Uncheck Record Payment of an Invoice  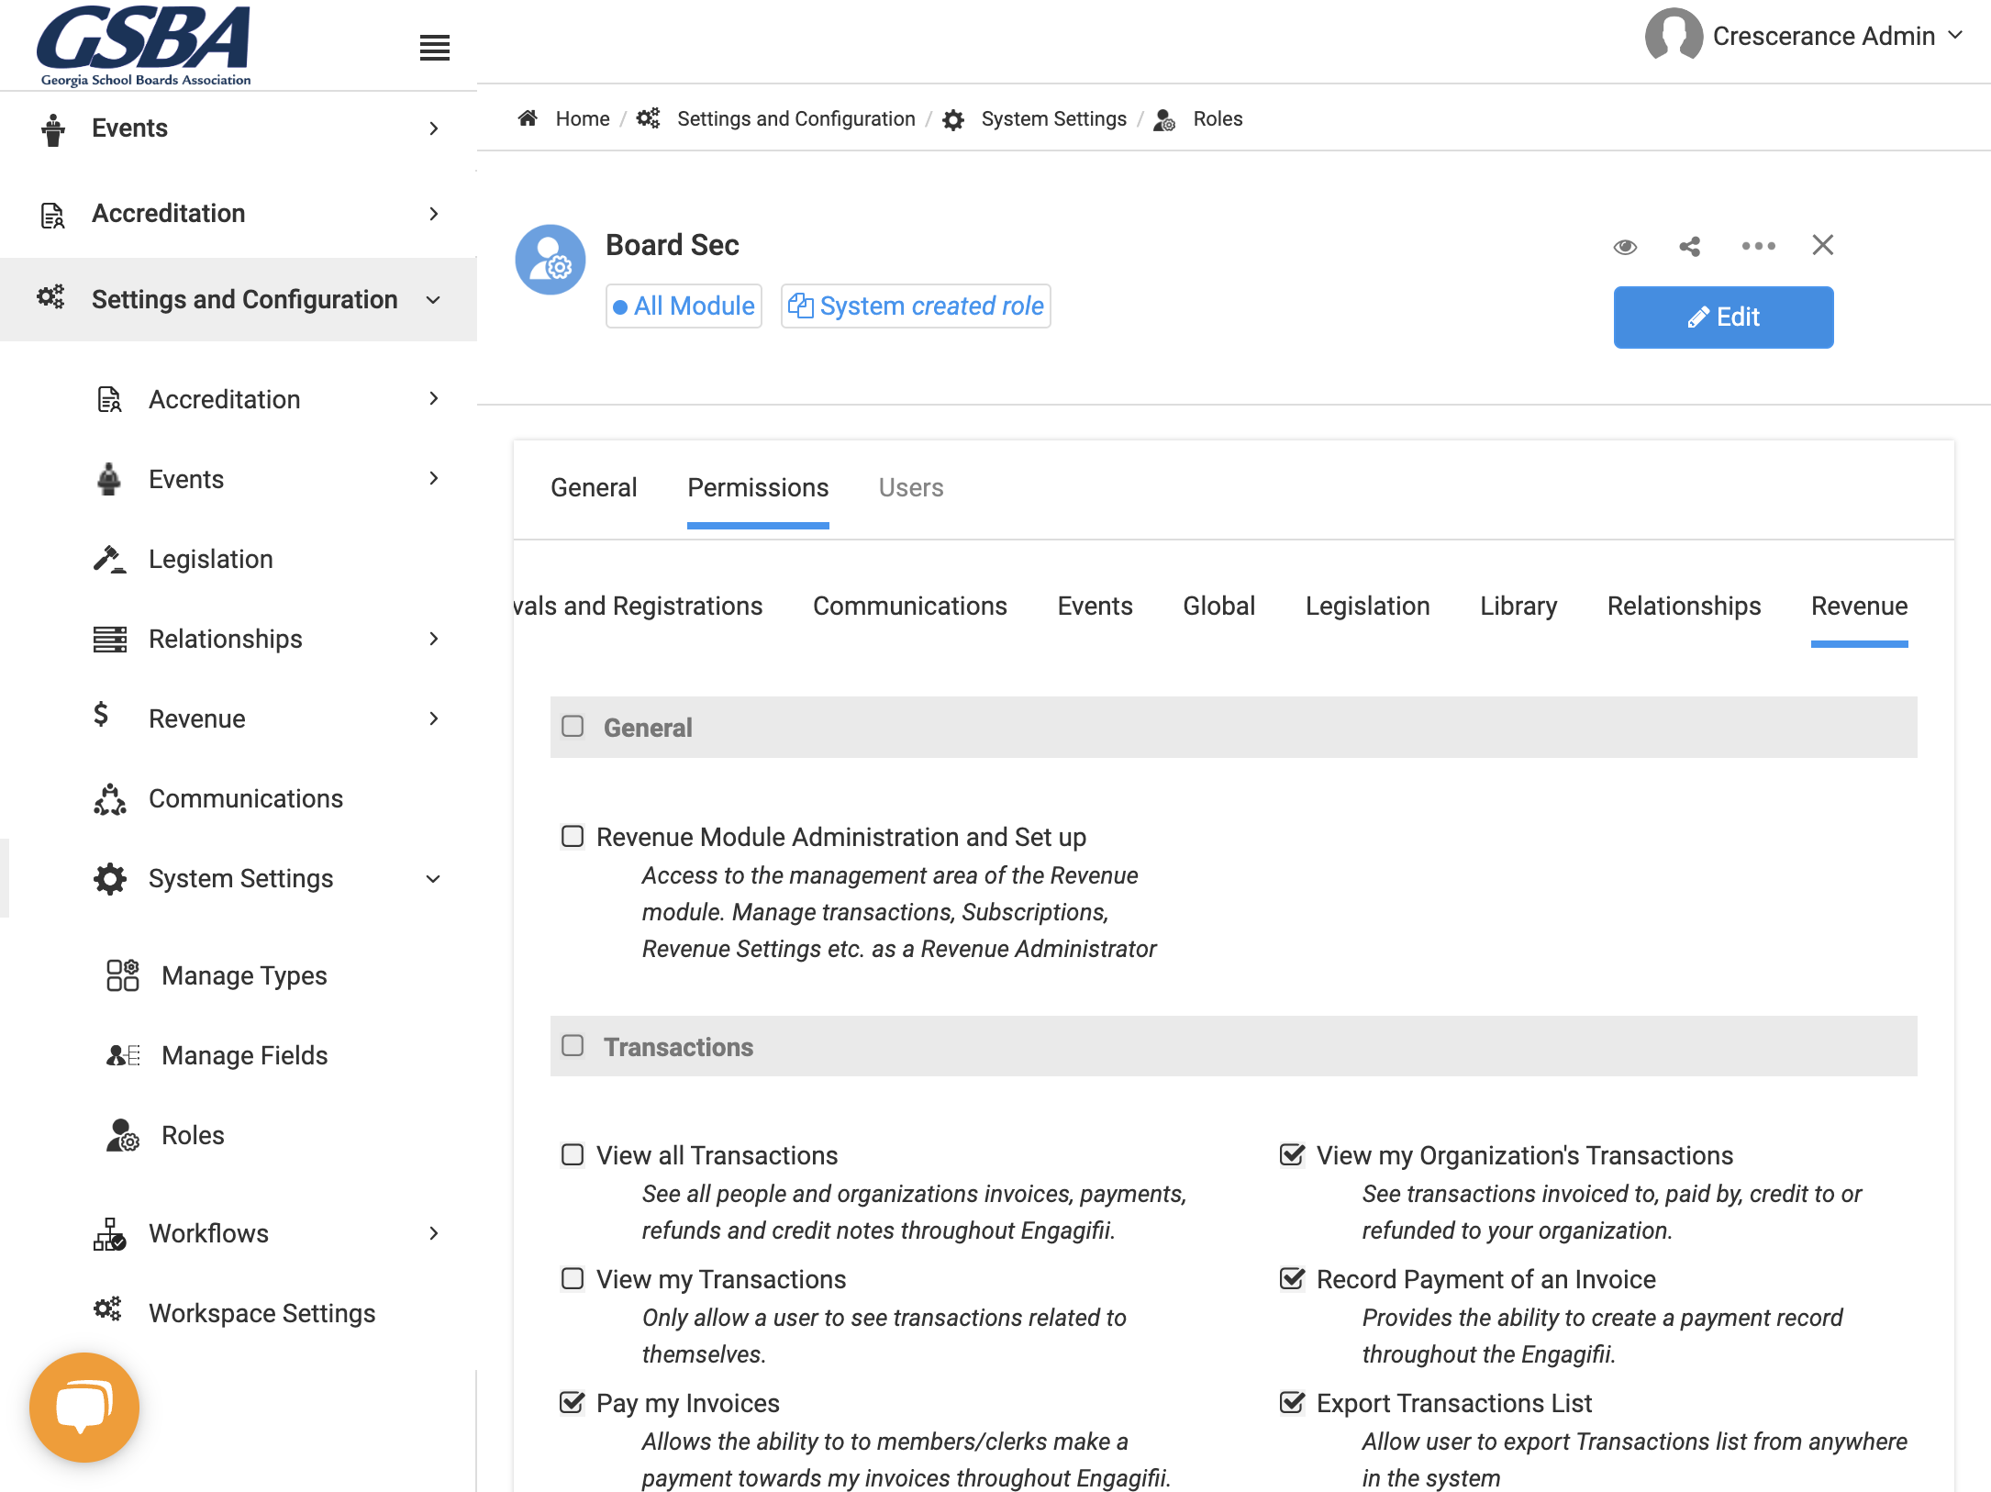[1292, 1278]
